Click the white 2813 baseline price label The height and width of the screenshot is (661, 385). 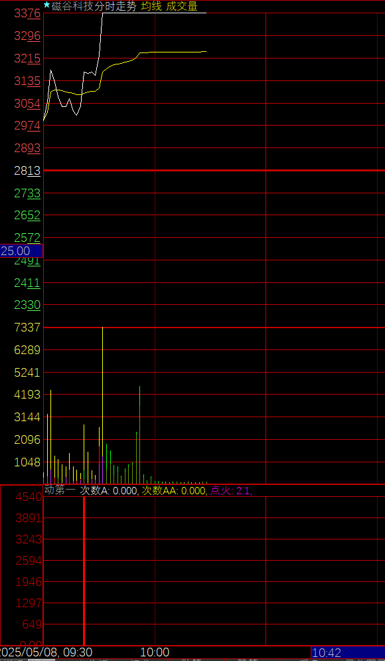pyautogui.click(x=27, y=171)
